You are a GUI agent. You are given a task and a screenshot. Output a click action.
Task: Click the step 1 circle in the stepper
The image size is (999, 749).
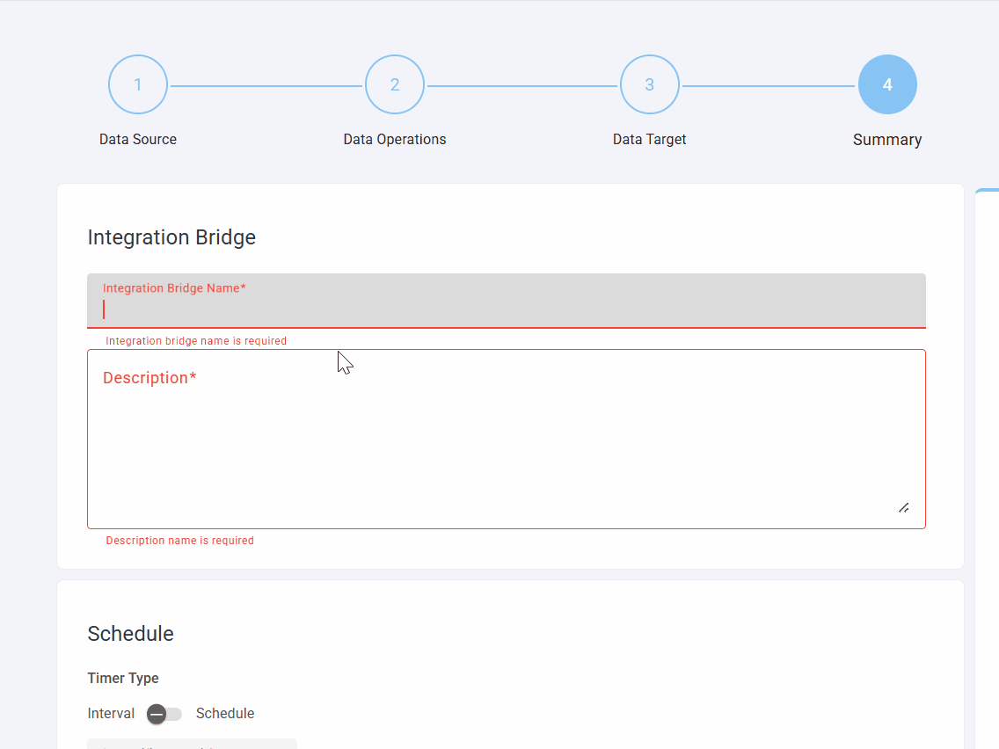coord(138,84)
